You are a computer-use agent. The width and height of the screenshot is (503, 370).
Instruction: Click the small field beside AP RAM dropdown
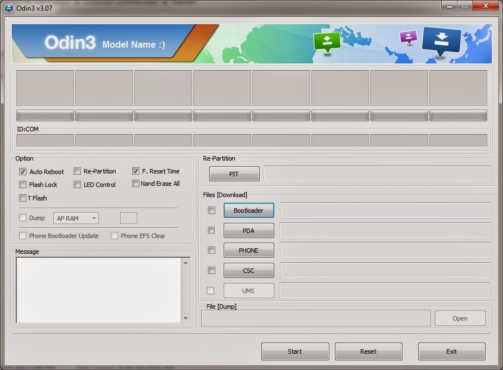pyautogui.click(x=129, y=218)
